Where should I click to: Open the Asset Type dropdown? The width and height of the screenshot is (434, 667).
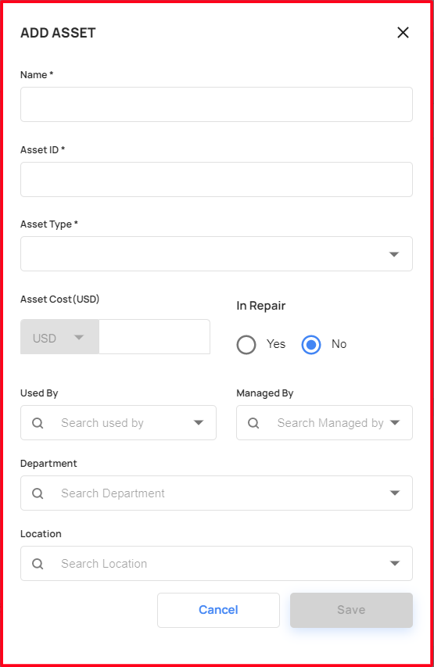217,253
